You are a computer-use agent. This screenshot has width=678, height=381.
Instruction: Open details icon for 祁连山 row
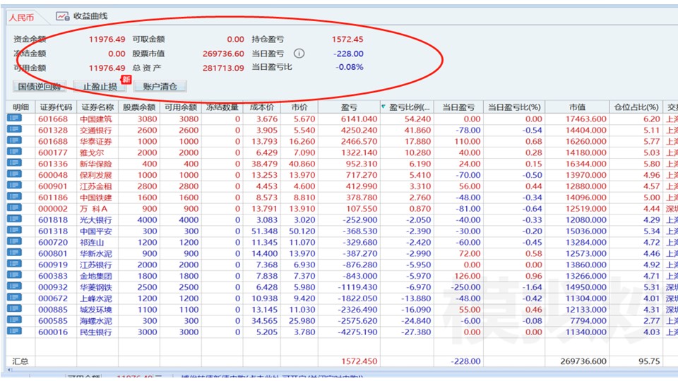pyautogui.click(x=14, y=241)
